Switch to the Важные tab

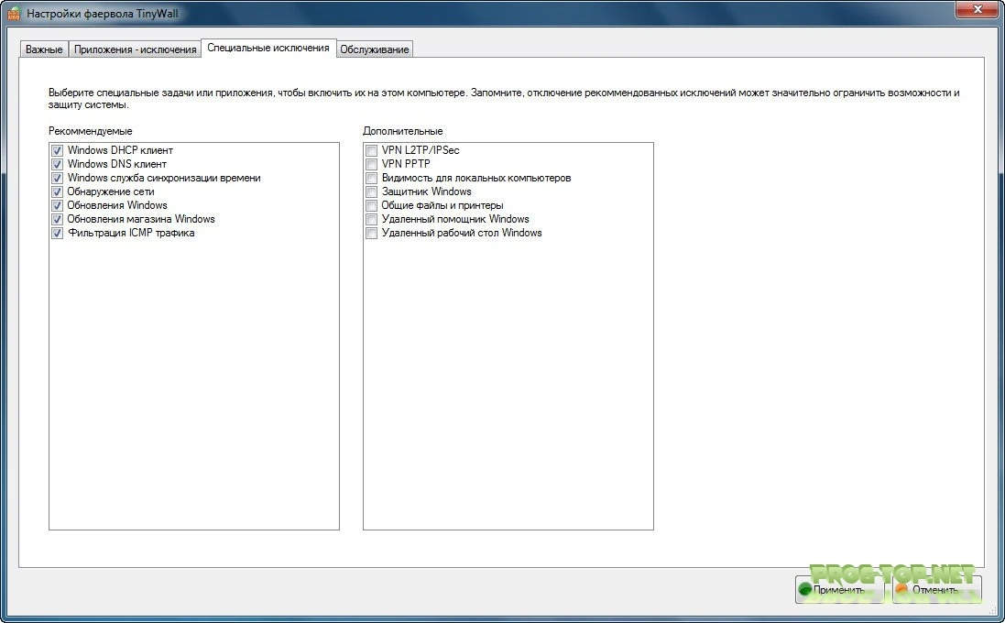44,49
